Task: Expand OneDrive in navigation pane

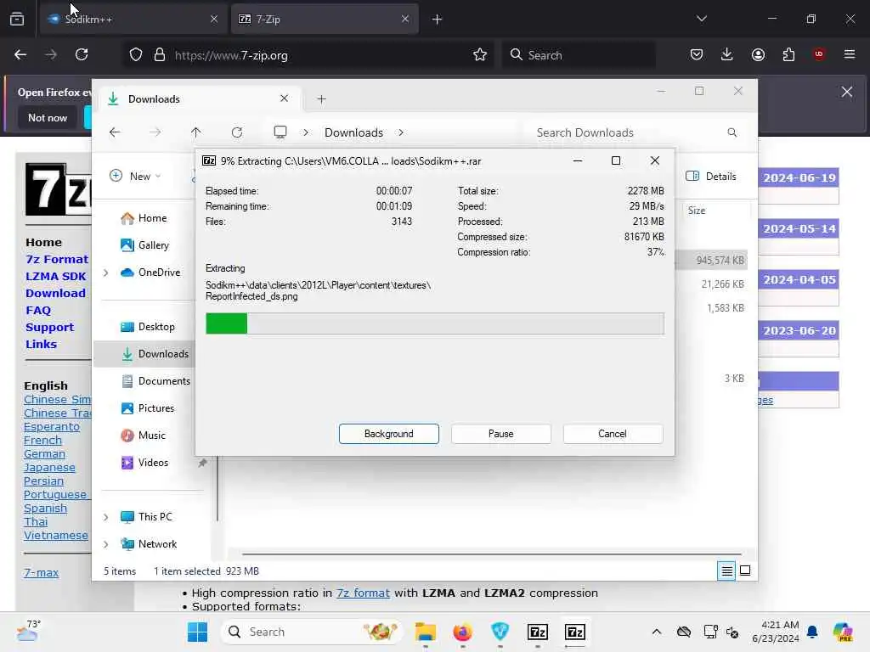Action: pyautogui.click(x=106, y=273)
